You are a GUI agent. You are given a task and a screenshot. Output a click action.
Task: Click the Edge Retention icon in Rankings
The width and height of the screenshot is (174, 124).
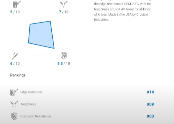[x=14, y=92]
